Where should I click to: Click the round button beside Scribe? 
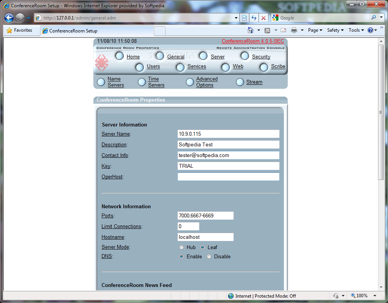264,67
